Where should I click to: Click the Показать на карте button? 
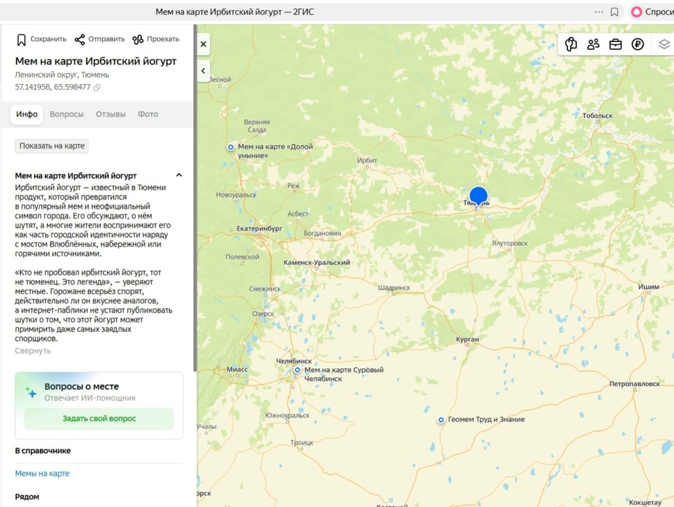pos(52,146)
